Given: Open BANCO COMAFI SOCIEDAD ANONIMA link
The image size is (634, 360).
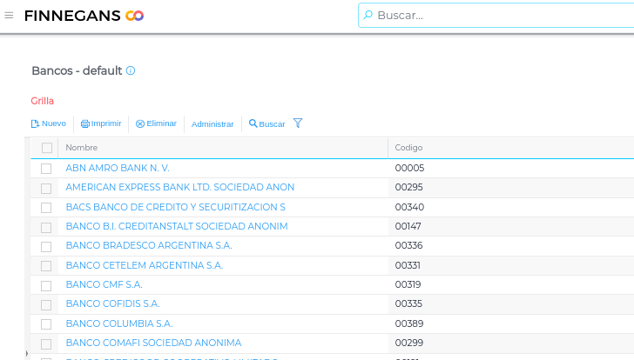Looking at the screenshot, I should tap(153, 343).
